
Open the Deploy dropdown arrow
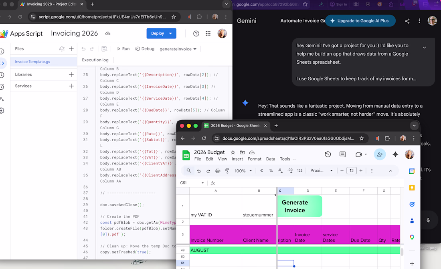coord(170,33)
